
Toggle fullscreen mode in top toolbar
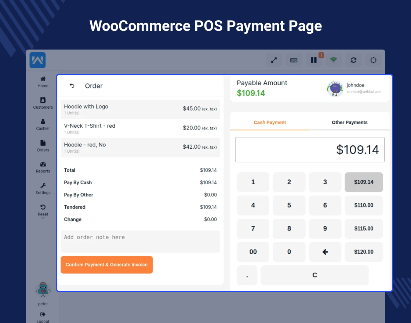pyautogui.click(x=274, y=60)
